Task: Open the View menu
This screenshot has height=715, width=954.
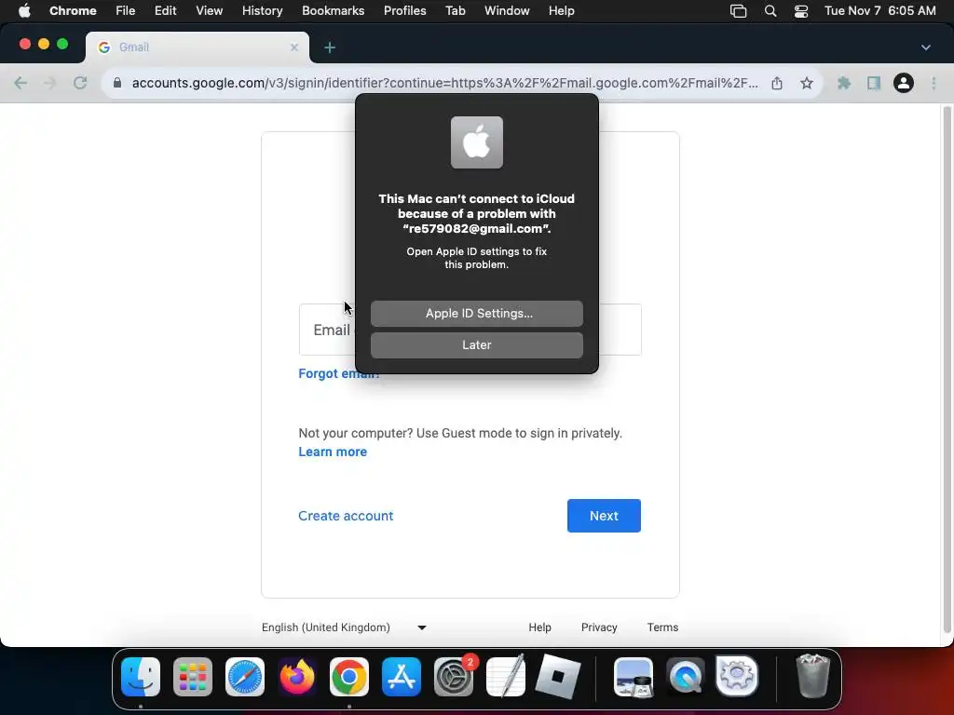Action: point(209,11)
